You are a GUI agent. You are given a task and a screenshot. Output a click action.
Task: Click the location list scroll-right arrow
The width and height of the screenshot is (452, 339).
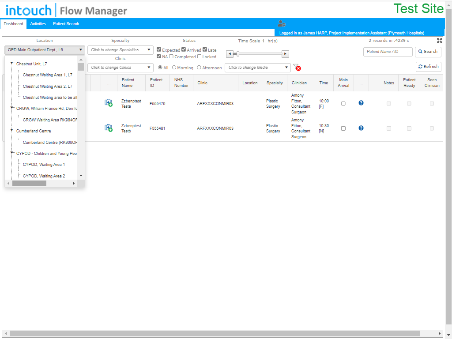click(x=74, y=183)
